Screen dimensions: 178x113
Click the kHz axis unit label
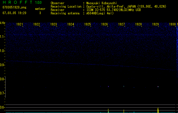[3, 23]
